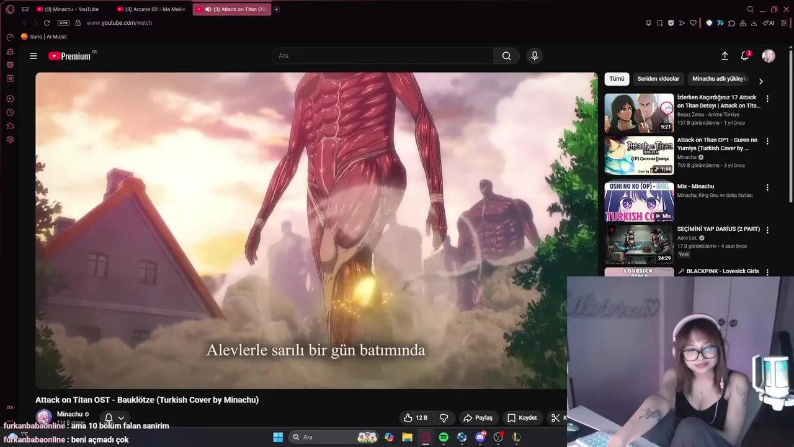
Task: Open League of Legends taskbar icon
Action: click(x=516, y=437)
